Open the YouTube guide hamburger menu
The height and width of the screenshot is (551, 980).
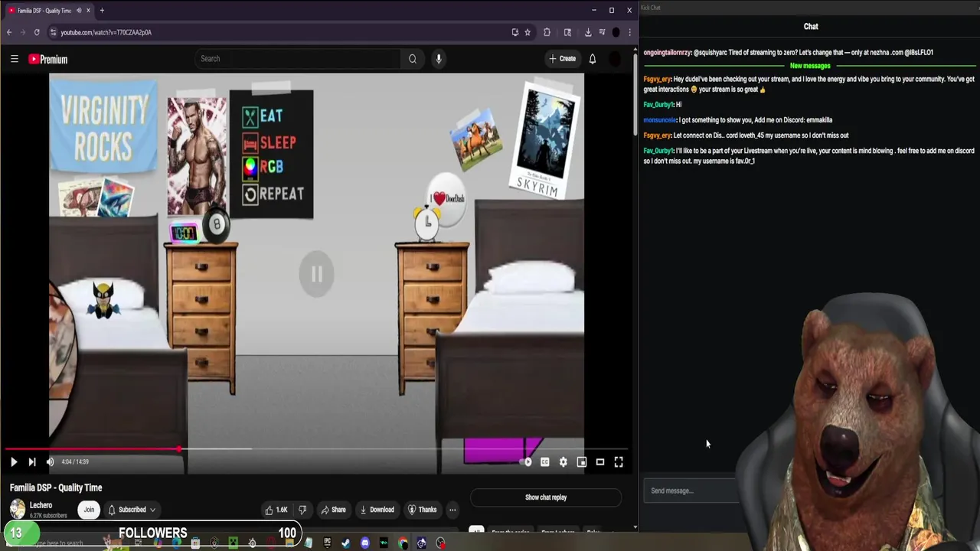[14, 59]
